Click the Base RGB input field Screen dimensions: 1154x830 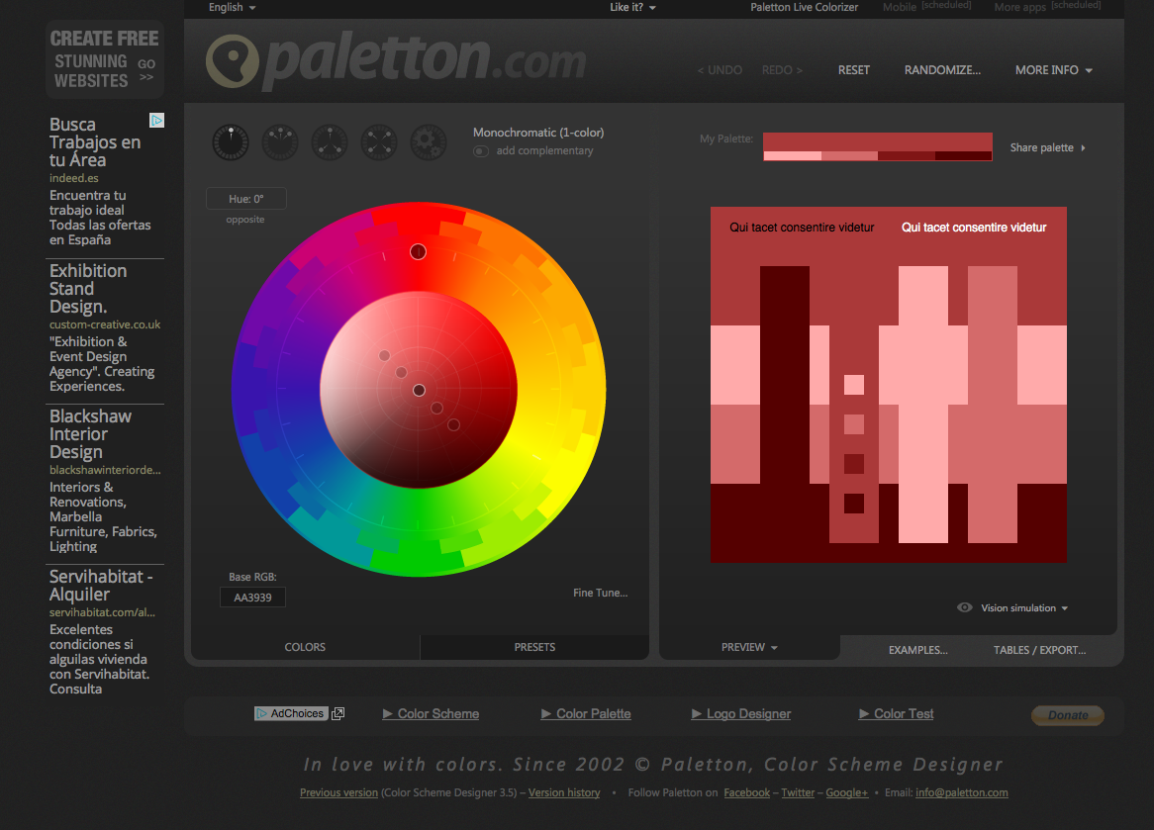pos(252,597)
